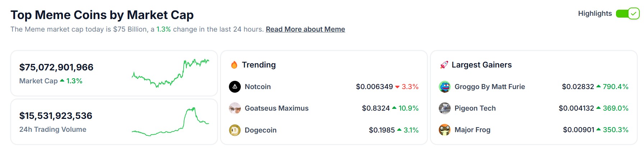Open the Dogecoin name link
Image resolution: width=644 pixels, height=153 pixels.
pos(261,130)
